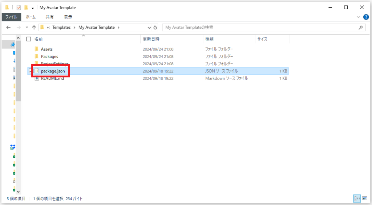
Task: Expand the ribbon with chevron
Action: coord(359,17)
